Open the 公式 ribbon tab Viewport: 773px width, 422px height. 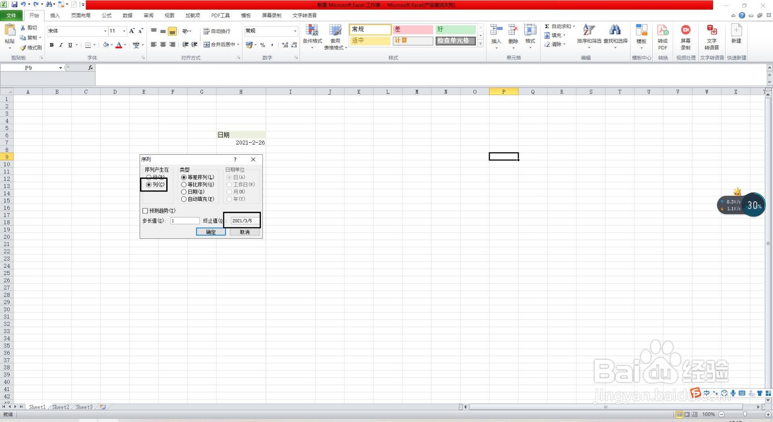point(107,15)
